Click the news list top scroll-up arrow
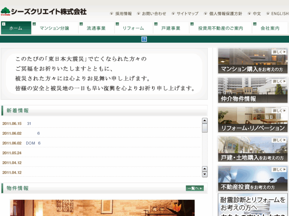 point(205,120)
